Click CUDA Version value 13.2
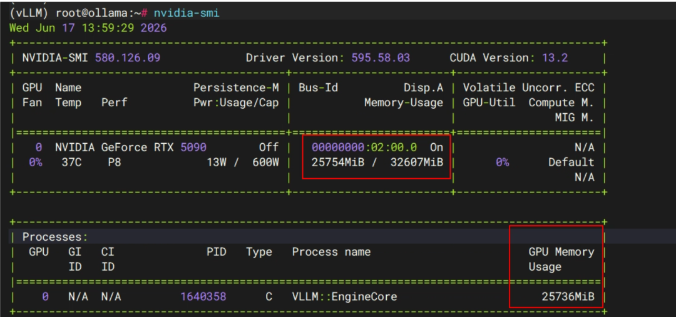 [555, 58]
